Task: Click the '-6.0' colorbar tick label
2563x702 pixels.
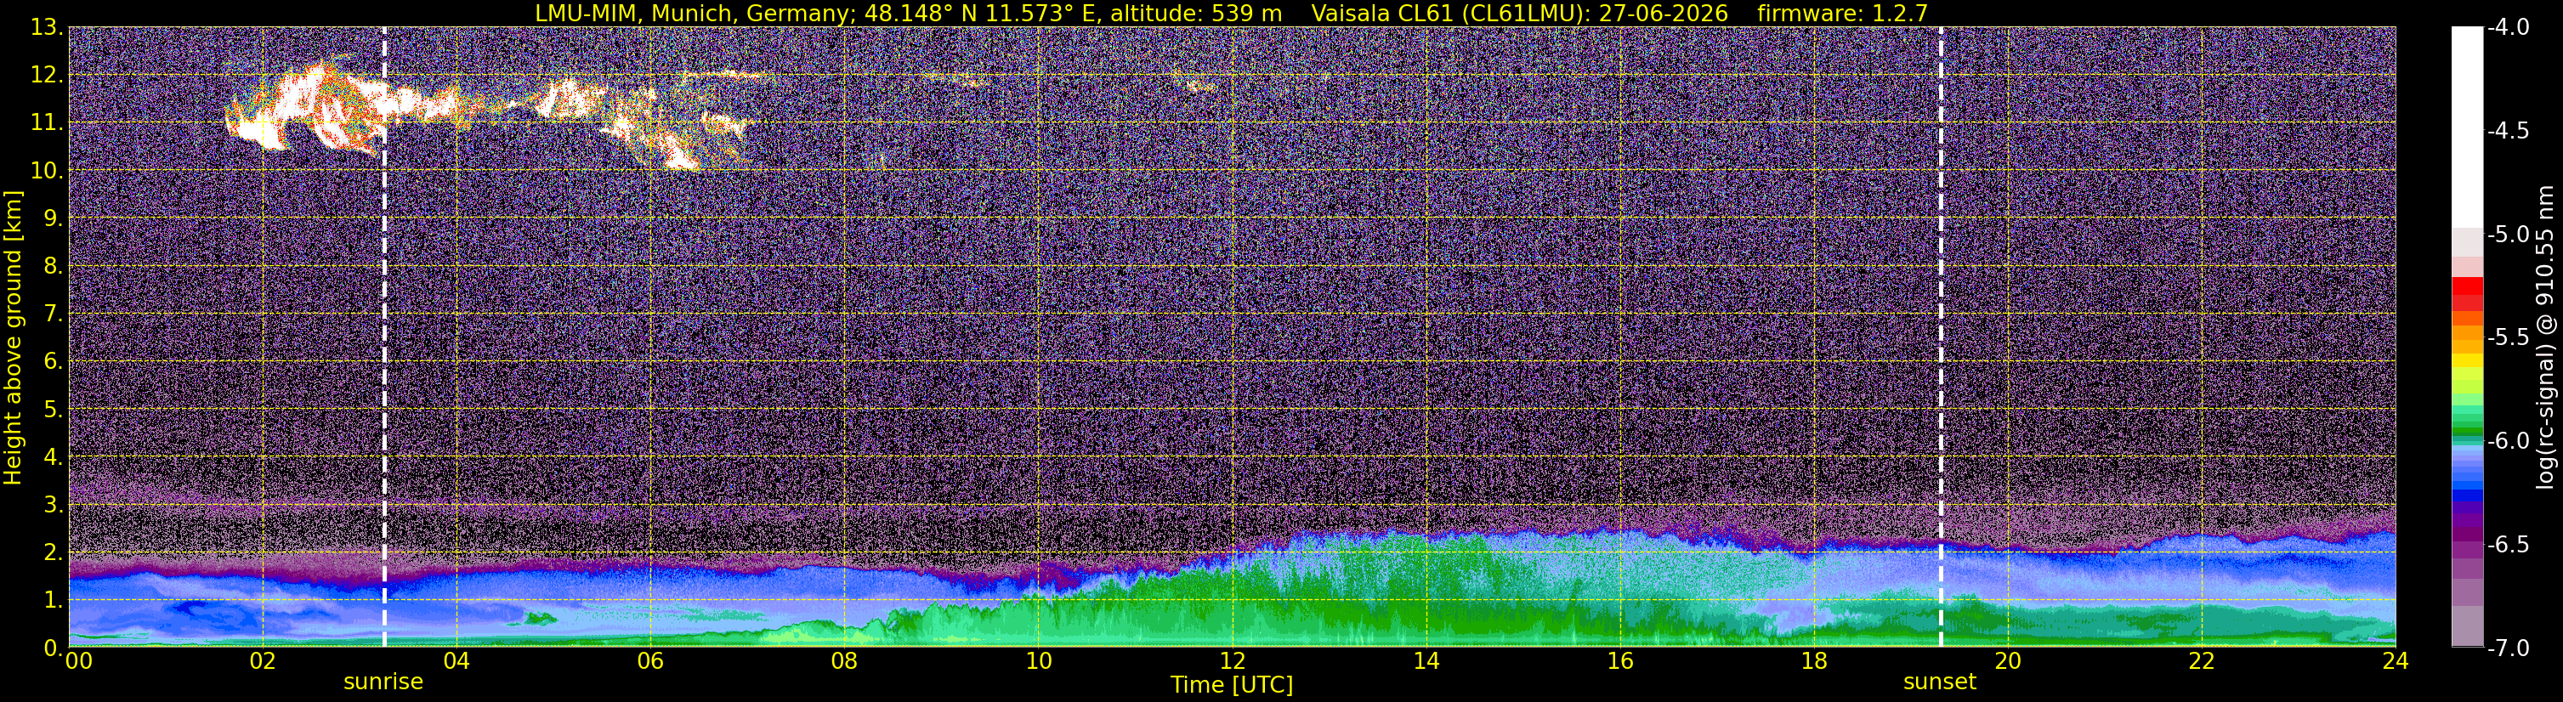Action: click(2509, 441)
